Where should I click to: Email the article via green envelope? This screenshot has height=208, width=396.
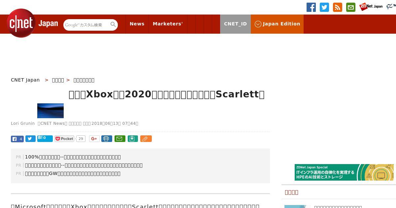coord(120,139)
